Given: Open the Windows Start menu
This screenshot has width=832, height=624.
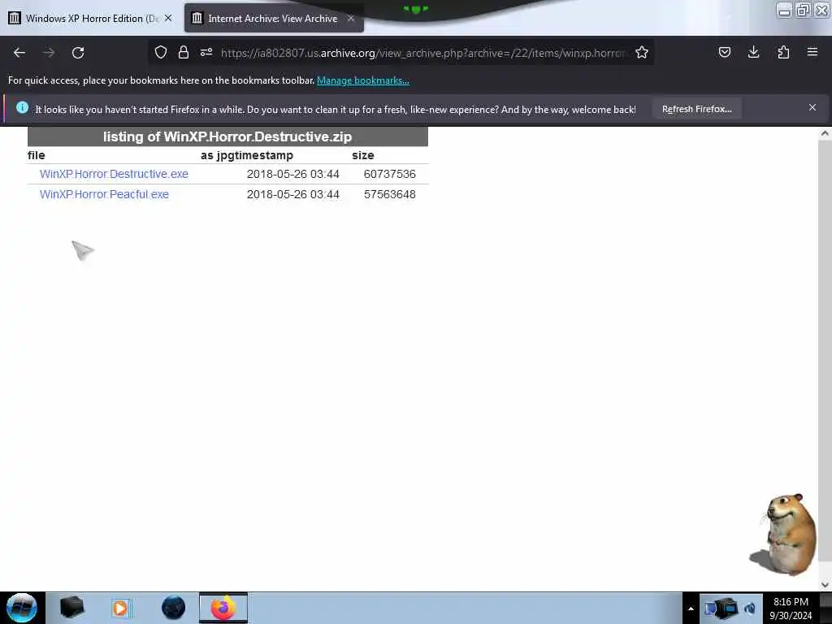Looking at the screenshot, I should (22, 608).
